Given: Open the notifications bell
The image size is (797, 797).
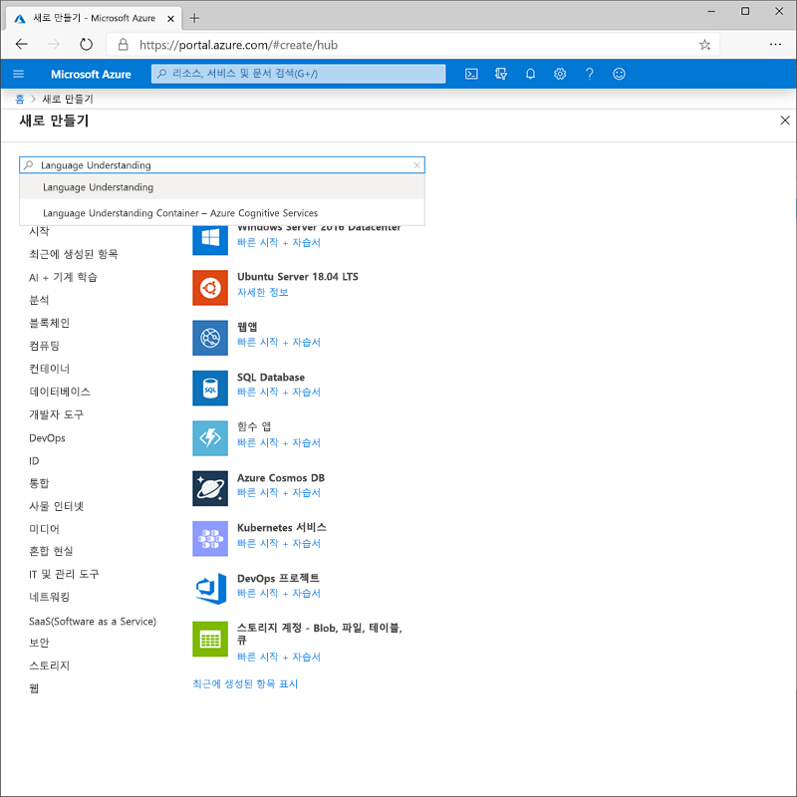Looking at the screenshot, I should [x=530, y=74].
